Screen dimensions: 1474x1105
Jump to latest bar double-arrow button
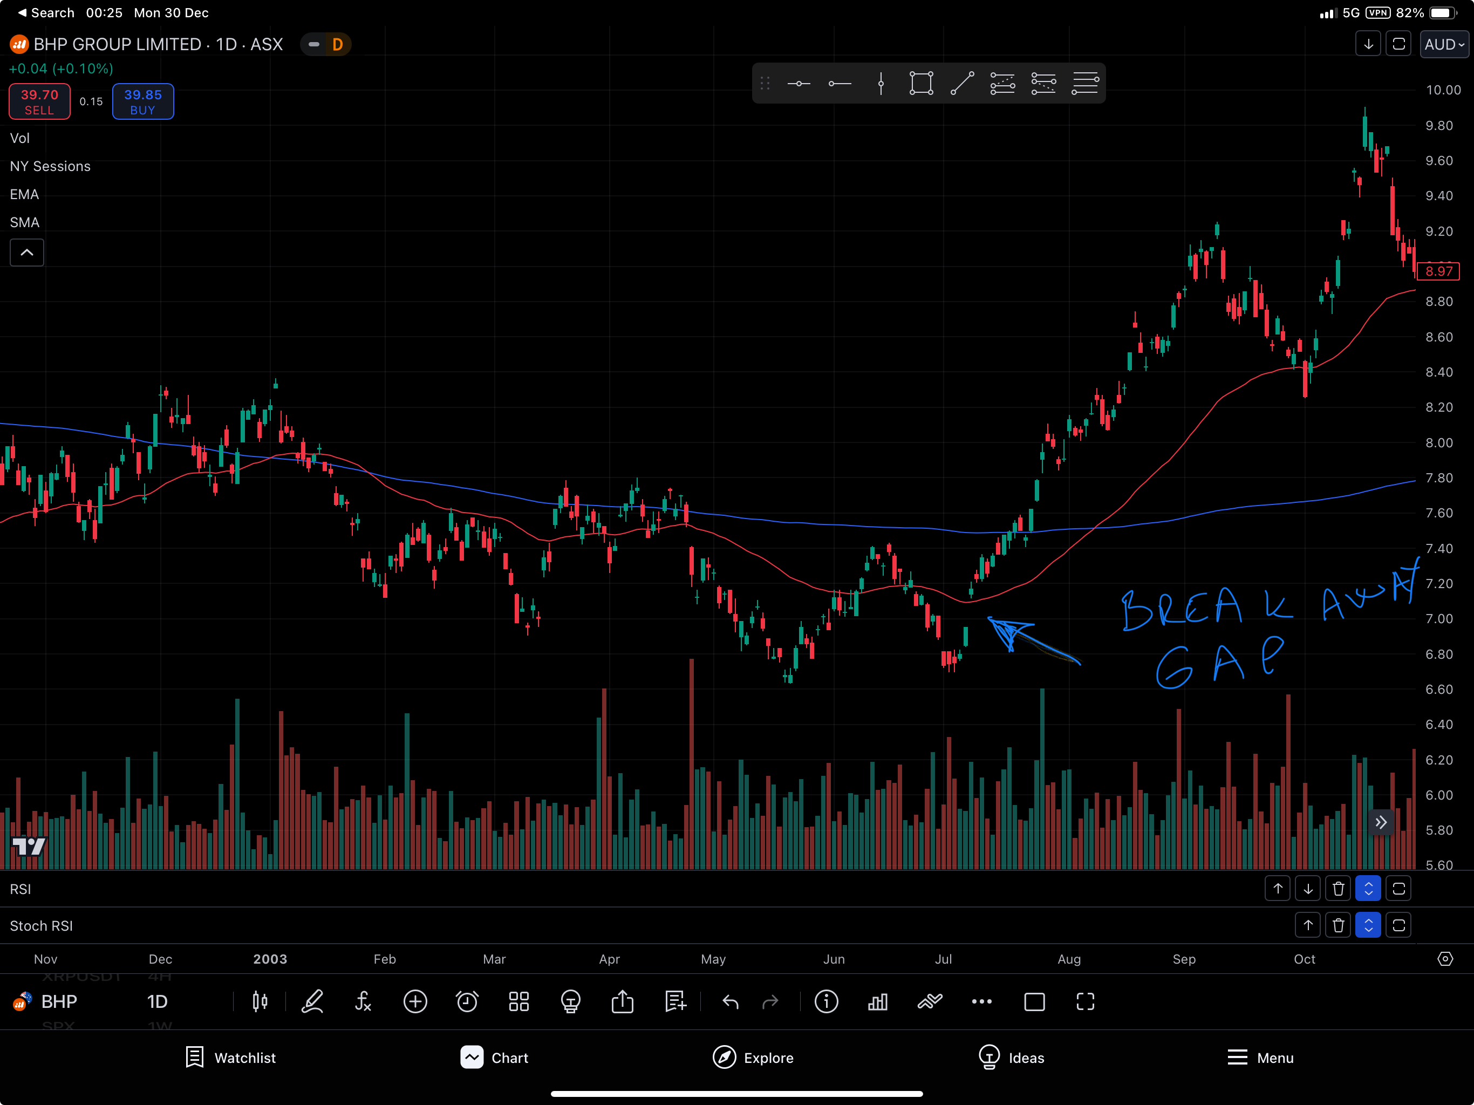click(x=1381, y=822)
